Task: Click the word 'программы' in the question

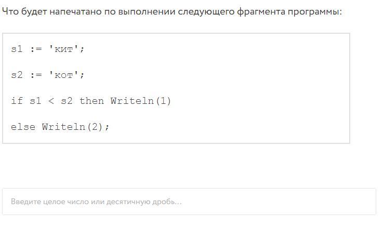Action: pyautogui.click(x=315, y=12)
